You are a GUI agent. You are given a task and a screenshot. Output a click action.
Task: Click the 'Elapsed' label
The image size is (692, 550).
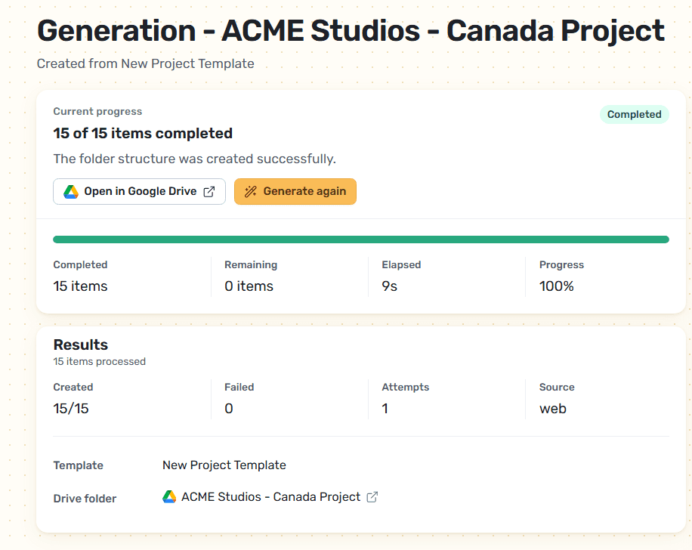401,265
